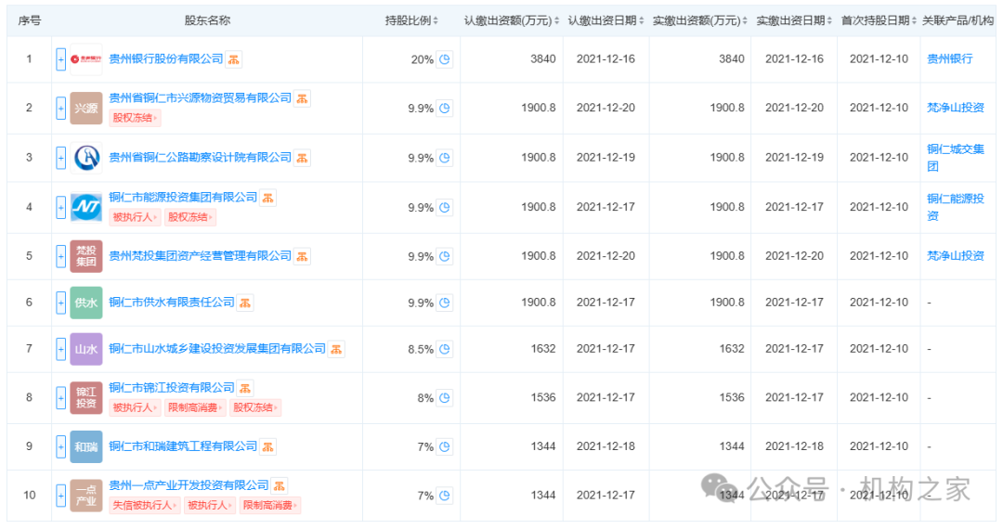This screenshot has width=1003, height=529.
Task: Open shareholding history clock icon next to 8%
Action: (x=445, y=398)
